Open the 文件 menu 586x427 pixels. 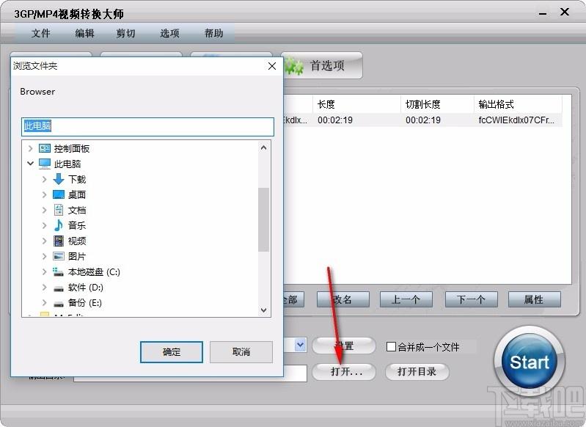[x=41, y=33]
